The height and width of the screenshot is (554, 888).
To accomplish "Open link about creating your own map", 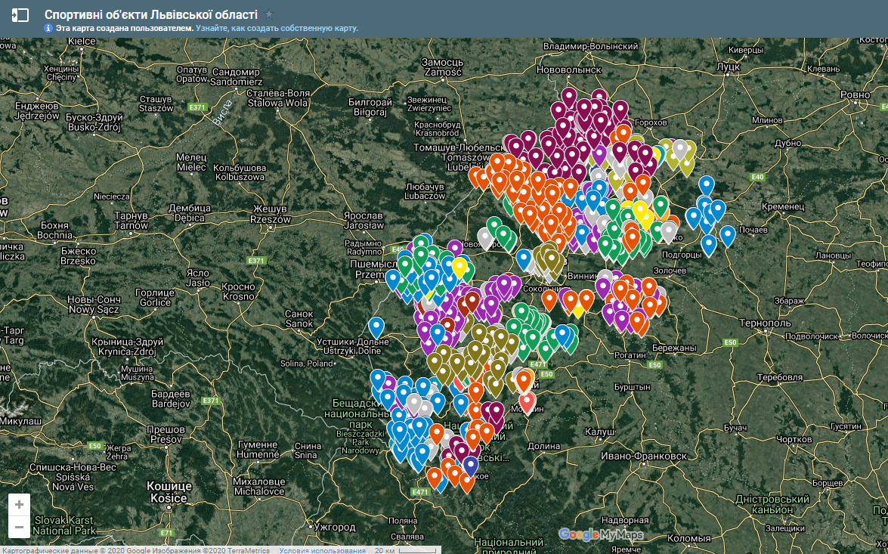I will 277,28.
